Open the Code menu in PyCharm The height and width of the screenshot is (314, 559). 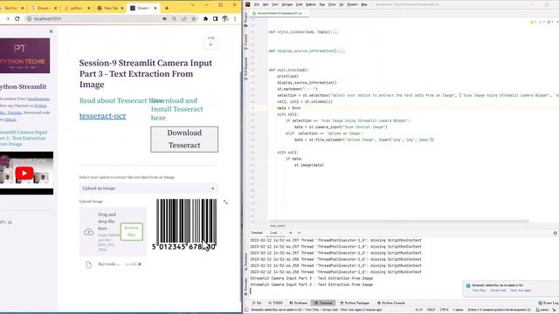(299, 4)
